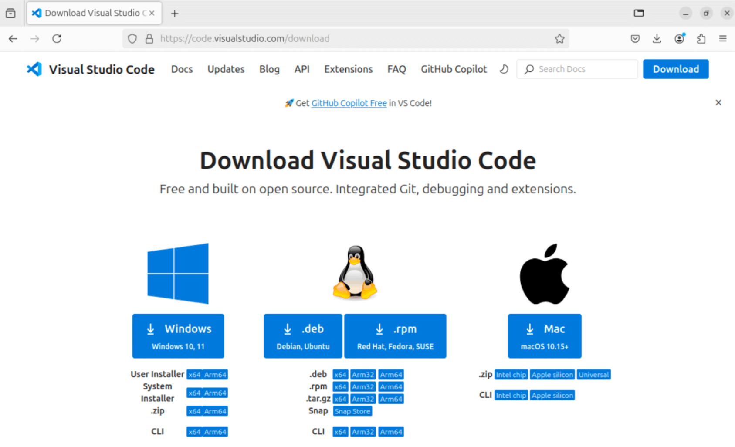Click the Apple logo graphic
Viewport: 735px width, 447px height.
pyautogui.click(x=544, y=274)
